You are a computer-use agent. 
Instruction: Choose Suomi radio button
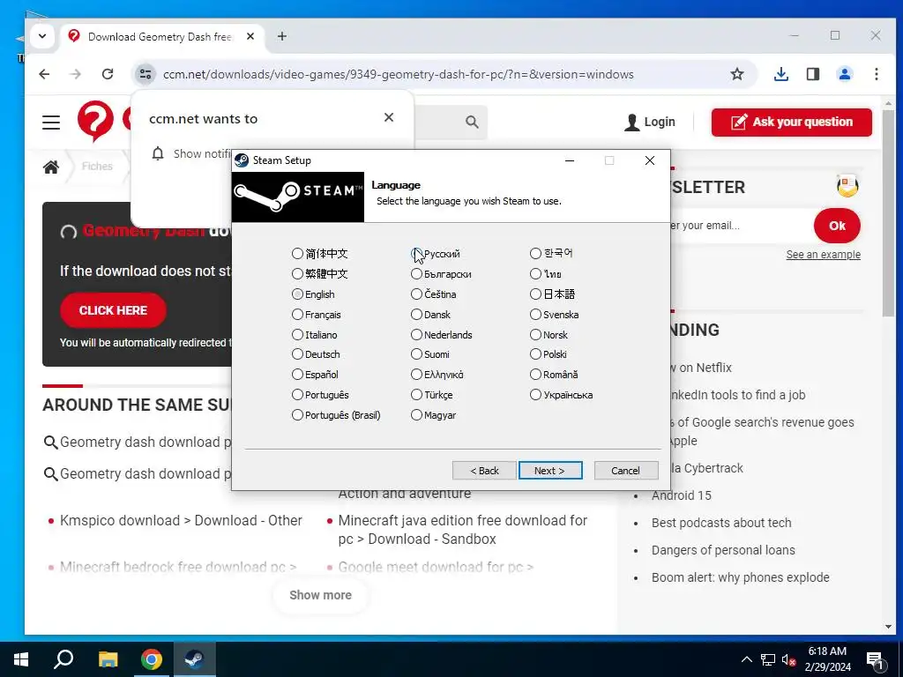point(416,354)
